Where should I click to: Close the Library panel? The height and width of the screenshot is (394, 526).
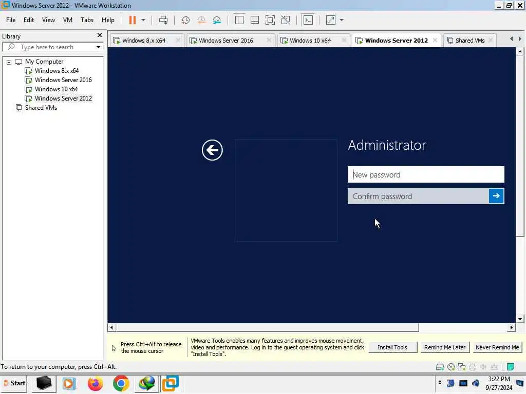pos(100,35)
